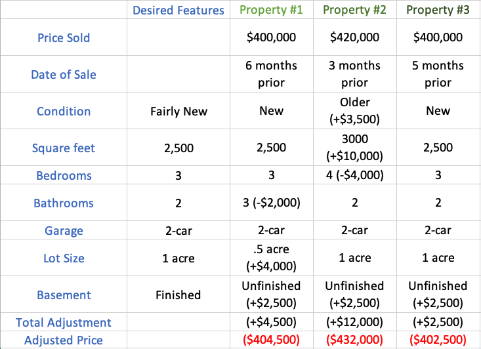Click the 6 months prior cell
The image size is (481, 349).
click(x=272, y=74)
